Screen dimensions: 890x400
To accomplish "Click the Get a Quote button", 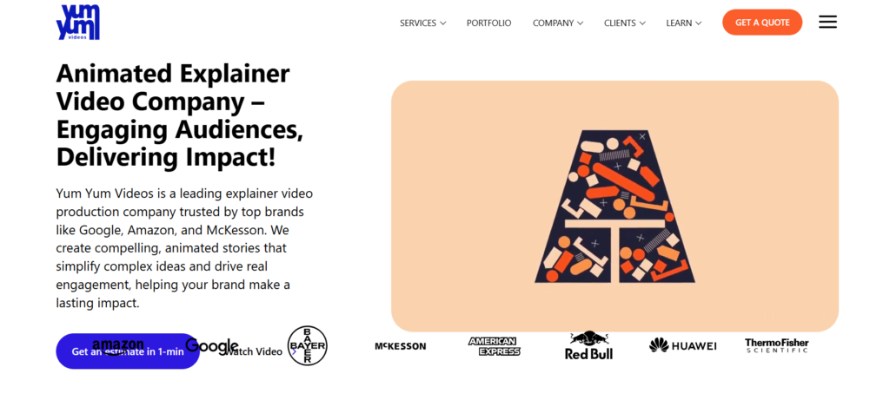I will tap(762, 22).
